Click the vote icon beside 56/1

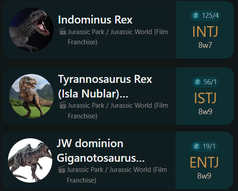(x=197, y=82)
